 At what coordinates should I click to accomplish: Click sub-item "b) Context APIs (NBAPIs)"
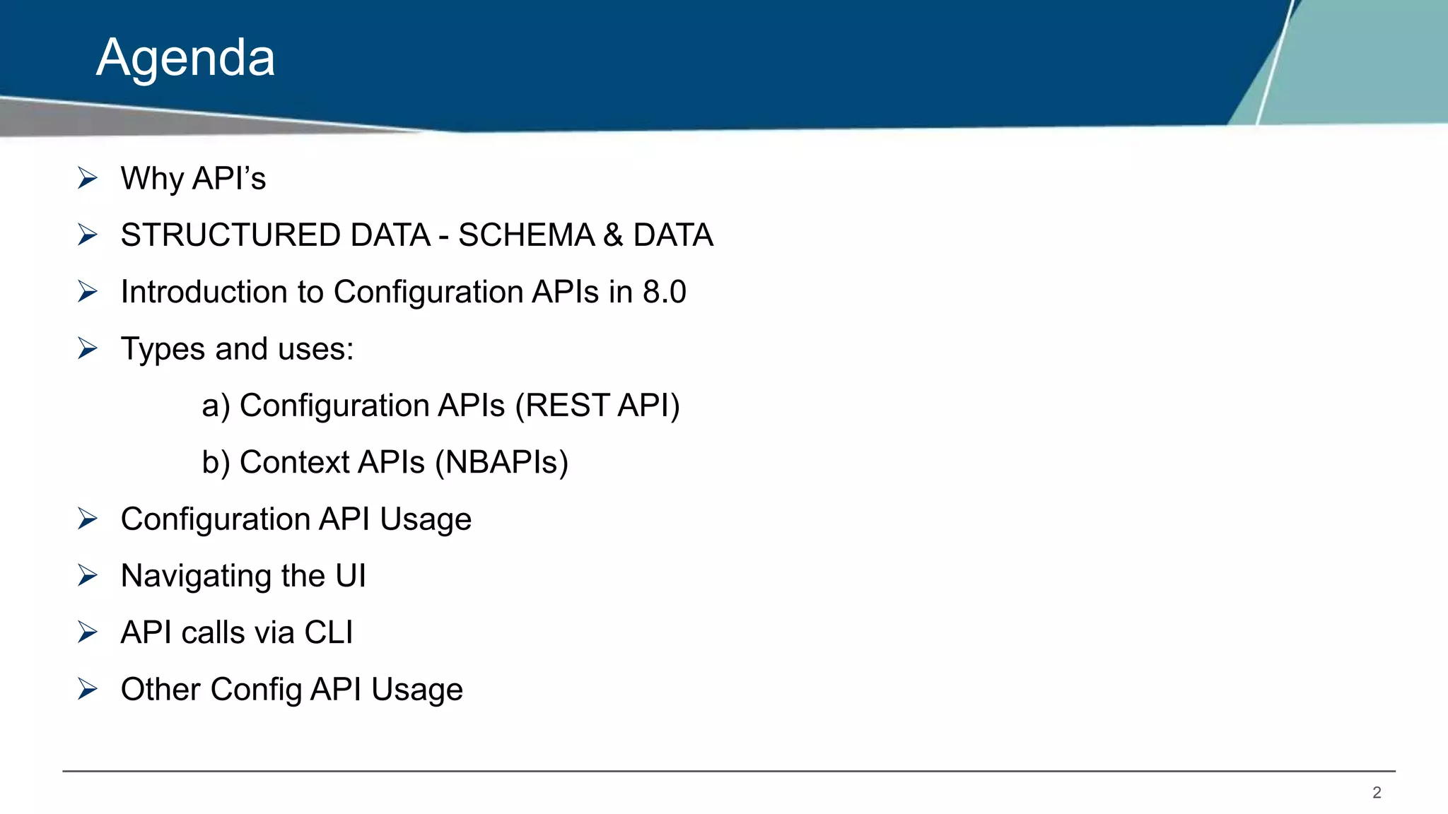[x=385, y=462]
